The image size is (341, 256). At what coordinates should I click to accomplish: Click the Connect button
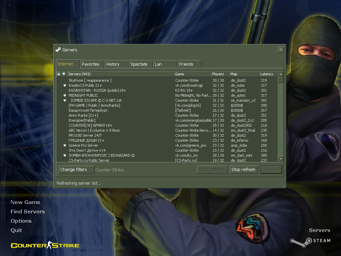[x=271, y=170]
